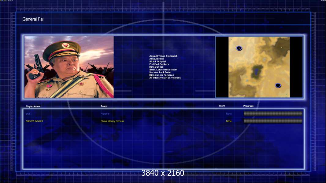Click the 'None' team value for ABDARHMN22X
Viewport: 326px width, 183px height.
coord(229,121)
